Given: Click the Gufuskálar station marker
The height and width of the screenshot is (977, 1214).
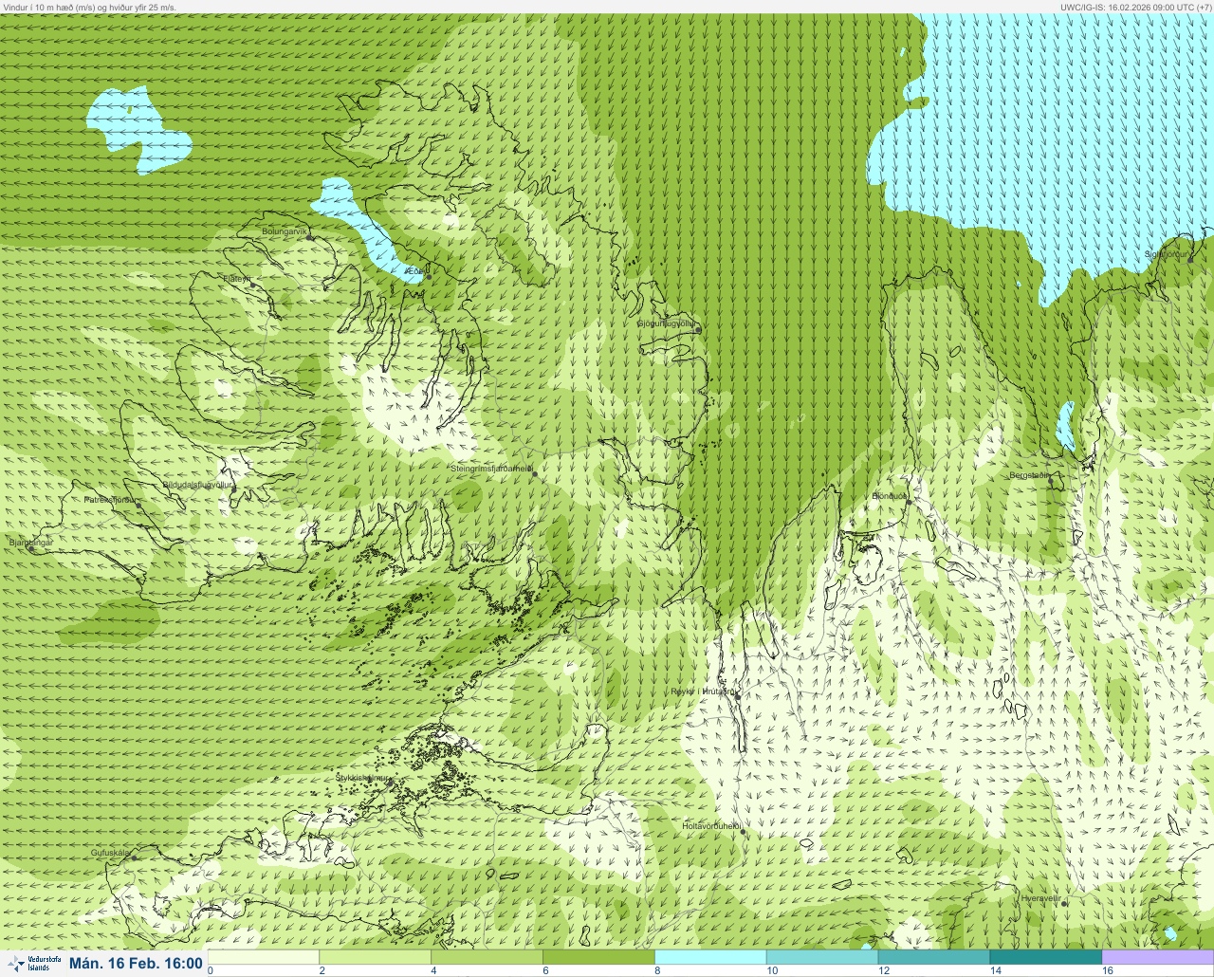Looking at the screenshot, I should coord(134,857).
